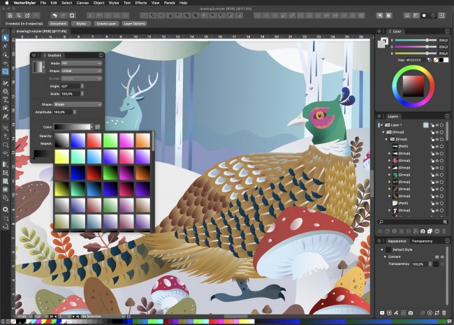
Task: Toggle visibility of Content in Appearance
Action: (441, 257)
